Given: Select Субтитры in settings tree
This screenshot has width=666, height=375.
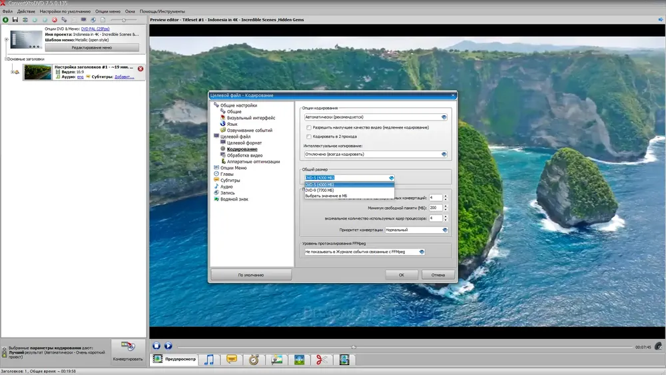Looking at the screenshot, I should point(230,180).
